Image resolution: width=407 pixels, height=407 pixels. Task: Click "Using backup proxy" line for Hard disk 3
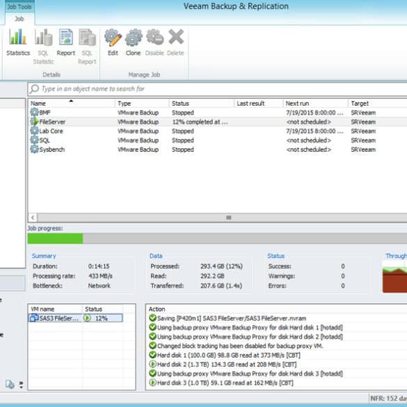click(x=250, y=374)
